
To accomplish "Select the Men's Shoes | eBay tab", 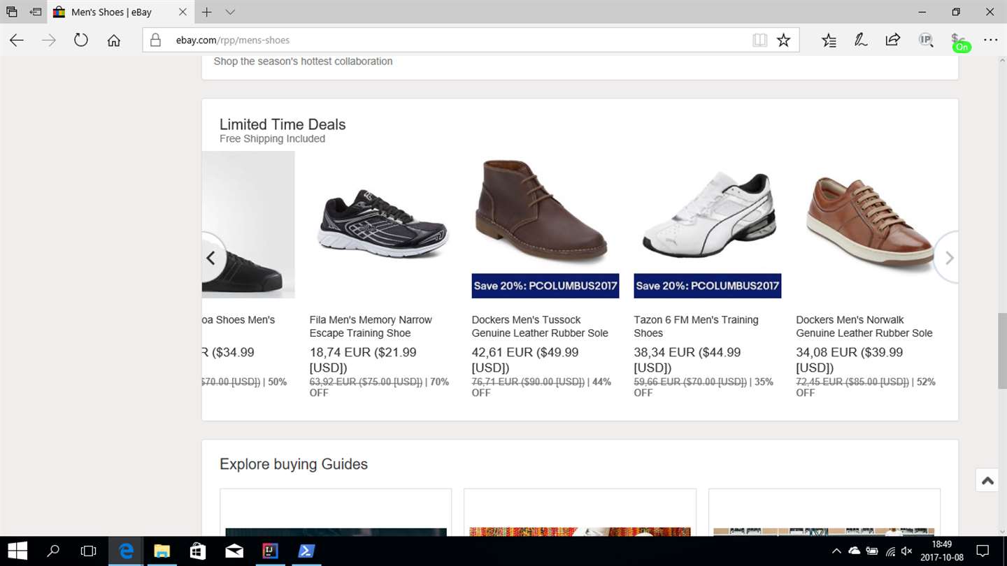I will [x=120, y=12].
